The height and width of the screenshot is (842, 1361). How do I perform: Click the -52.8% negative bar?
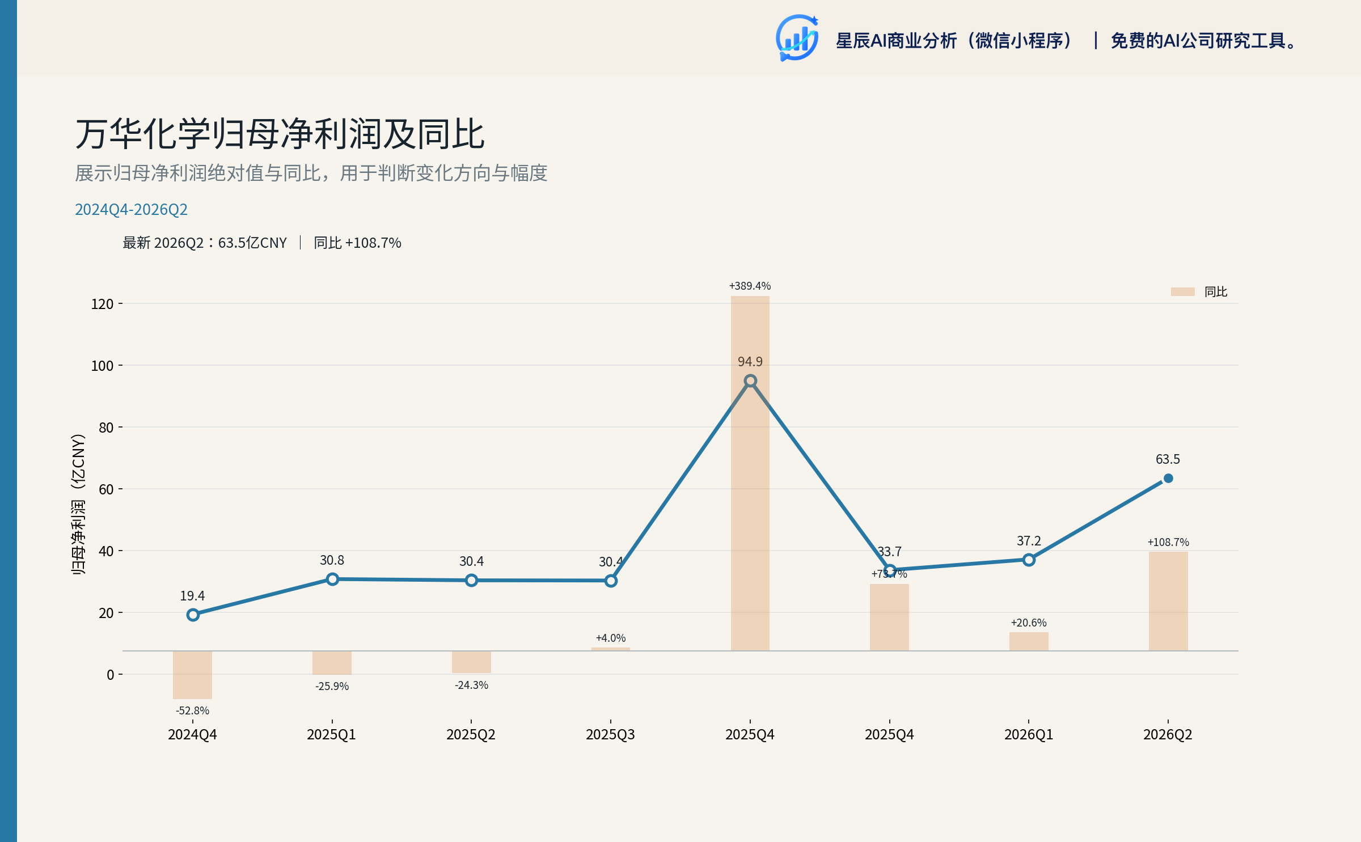(193, 675)
